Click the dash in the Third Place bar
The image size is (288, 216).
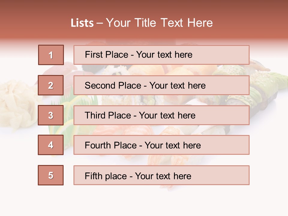tap(135, 116)
